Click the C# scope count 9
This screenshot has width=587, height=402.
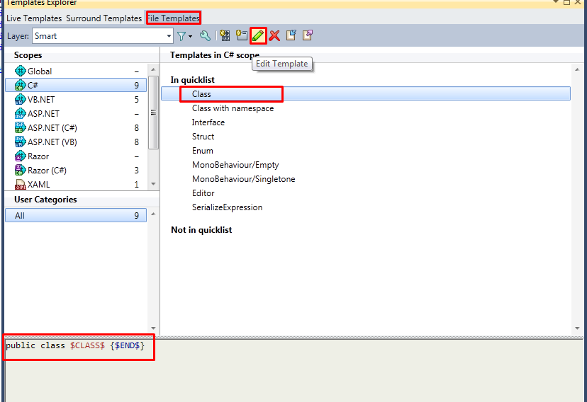pos(137,85)
